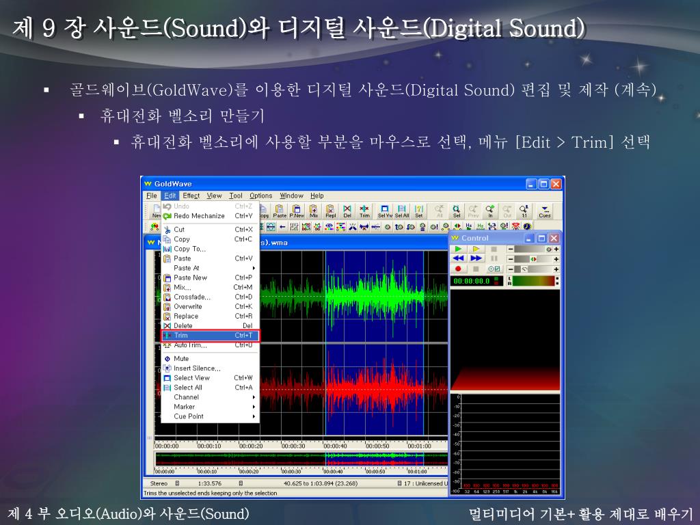This screenshot has height=525, width=700.
Task: Fast forward using the blue forward button
Action: coord(476,258)
